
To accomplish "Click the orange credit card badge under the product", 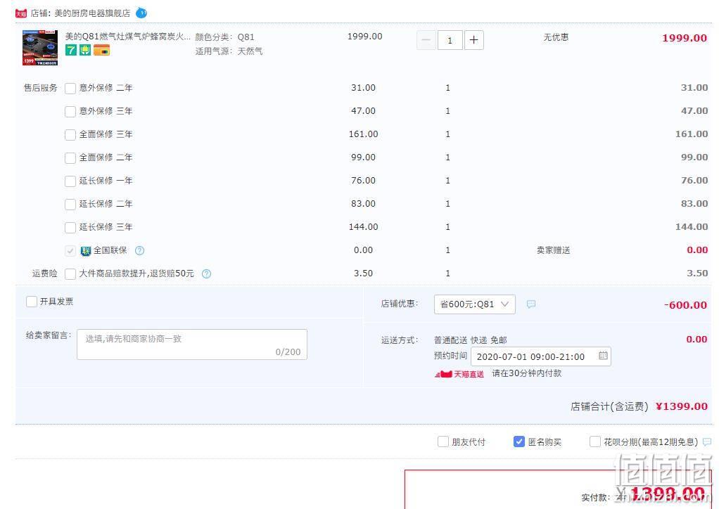I will pyautogui.click(x=101, y=50).
